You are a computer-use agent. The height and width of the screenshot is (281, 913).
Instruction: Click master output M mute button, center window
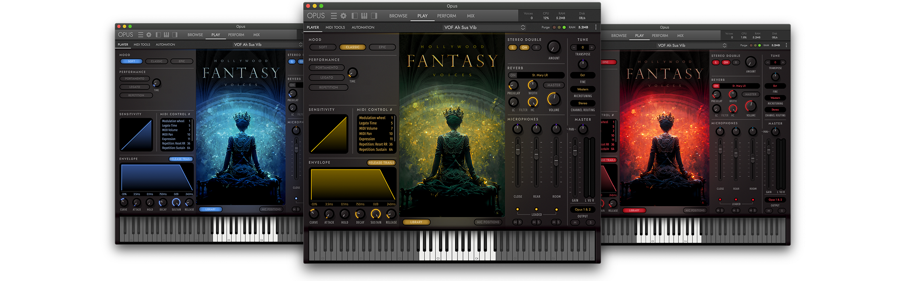(575, 222)
